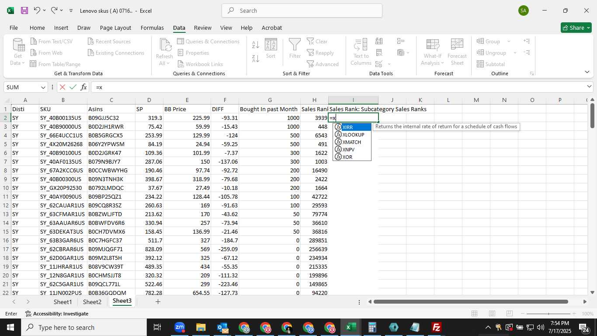This screenshot has height=336, width=597.
Task: Click From Text/CSV in Get & Transform
Action: pyautogui.click(x=51, y=42)
